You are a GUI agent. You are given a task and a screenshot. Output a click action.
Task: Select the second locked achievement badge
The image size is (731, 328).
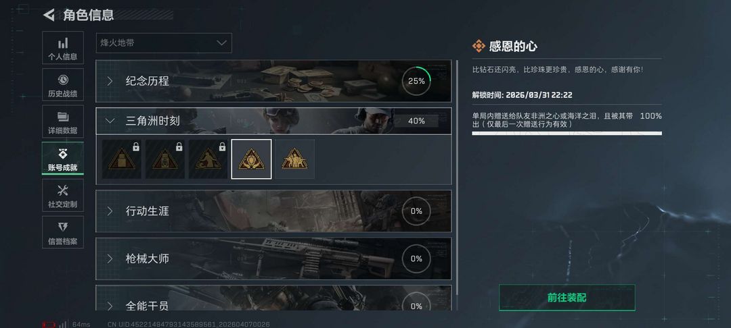coord(165,159)
